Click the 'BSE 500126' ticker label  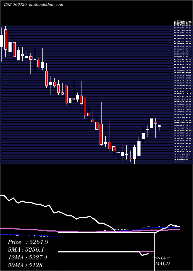15,5
